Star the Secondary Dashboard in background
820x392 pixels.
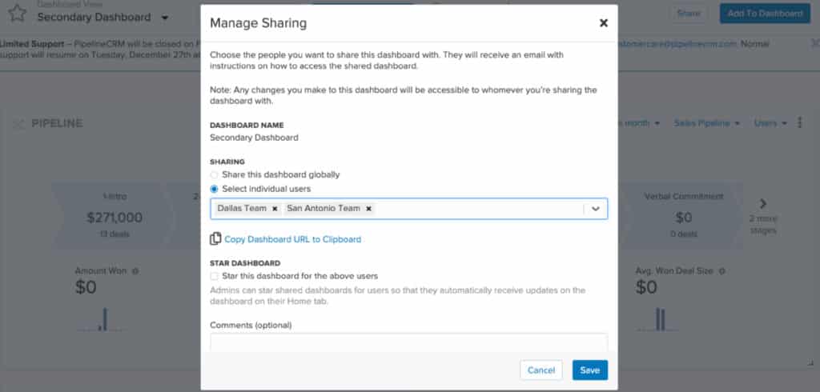click(x=17, y=13)
